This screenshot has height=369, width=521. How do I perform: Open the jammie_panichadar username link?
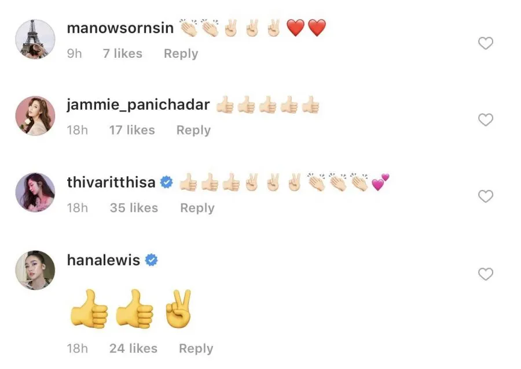coord(138,105)
